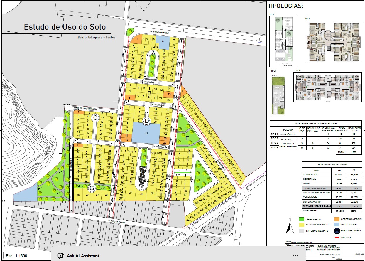Click the blue Institucional legend swatch

[337, 225]
